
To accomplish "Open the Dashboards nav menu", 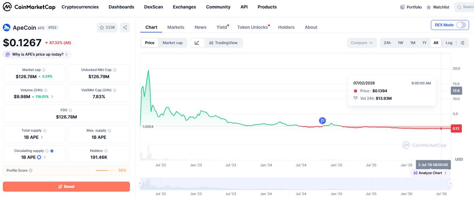I will pos(121,7).
